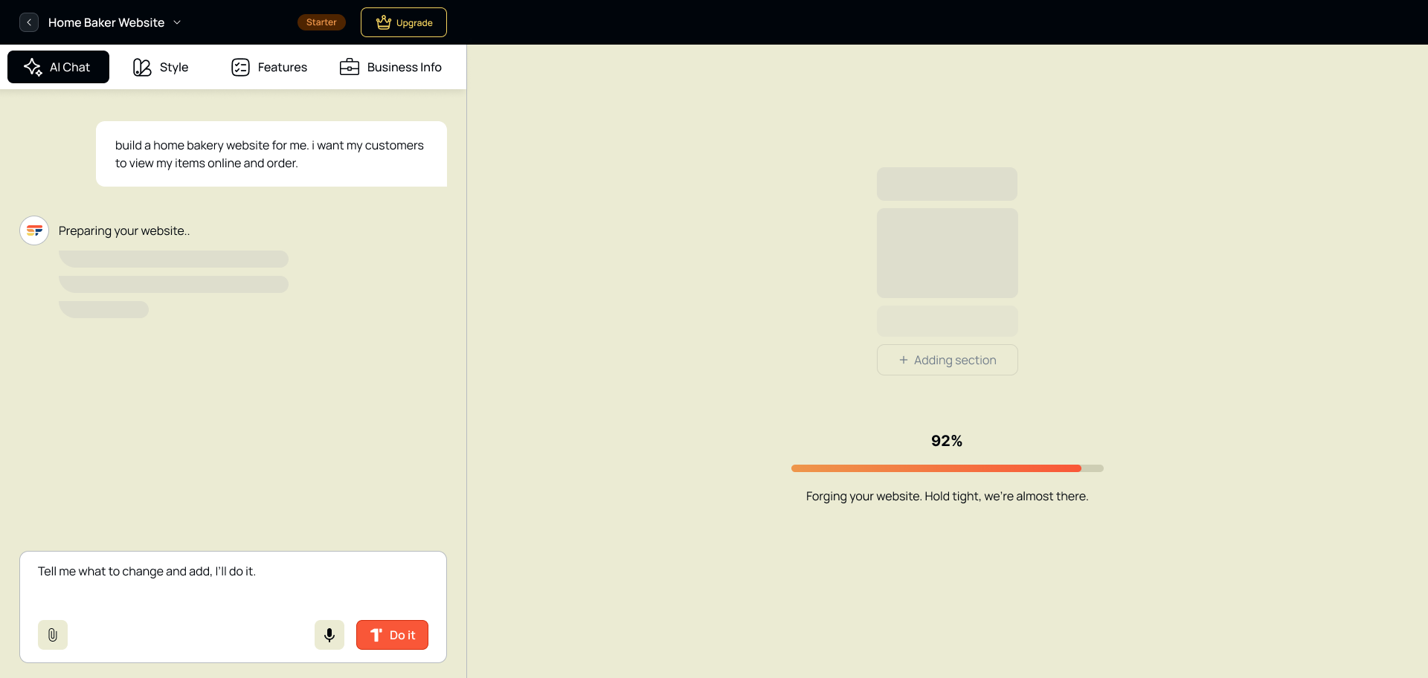The height and width of the screenshot is (678, 1428).
Task: Click the crown icon on Upgrade button
Action: pyautogui.click(x=383, y=22)
